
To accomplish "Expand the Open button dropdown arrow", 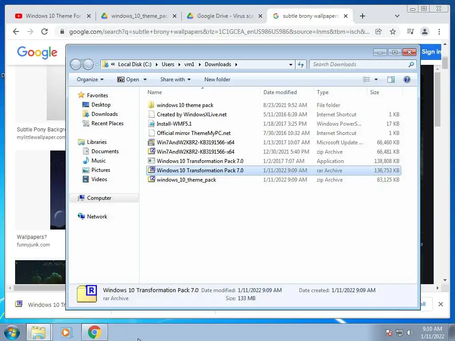I will coord(145,79).
